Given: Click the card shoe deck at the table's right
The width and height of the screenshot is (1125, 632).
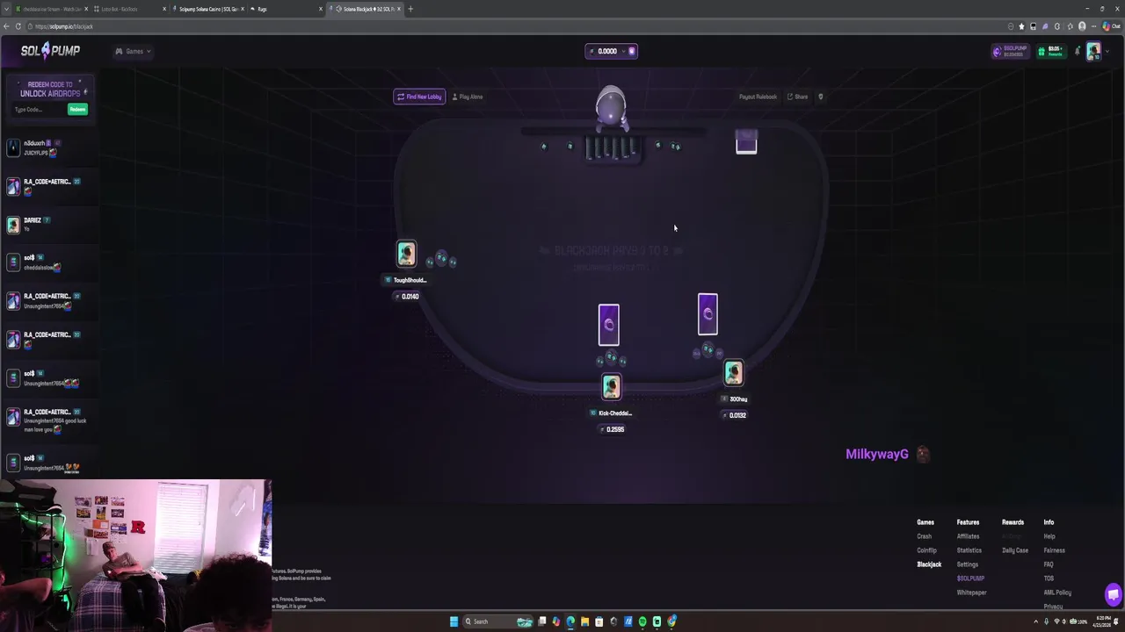Looking at the screenshot, I should [746, 141].
